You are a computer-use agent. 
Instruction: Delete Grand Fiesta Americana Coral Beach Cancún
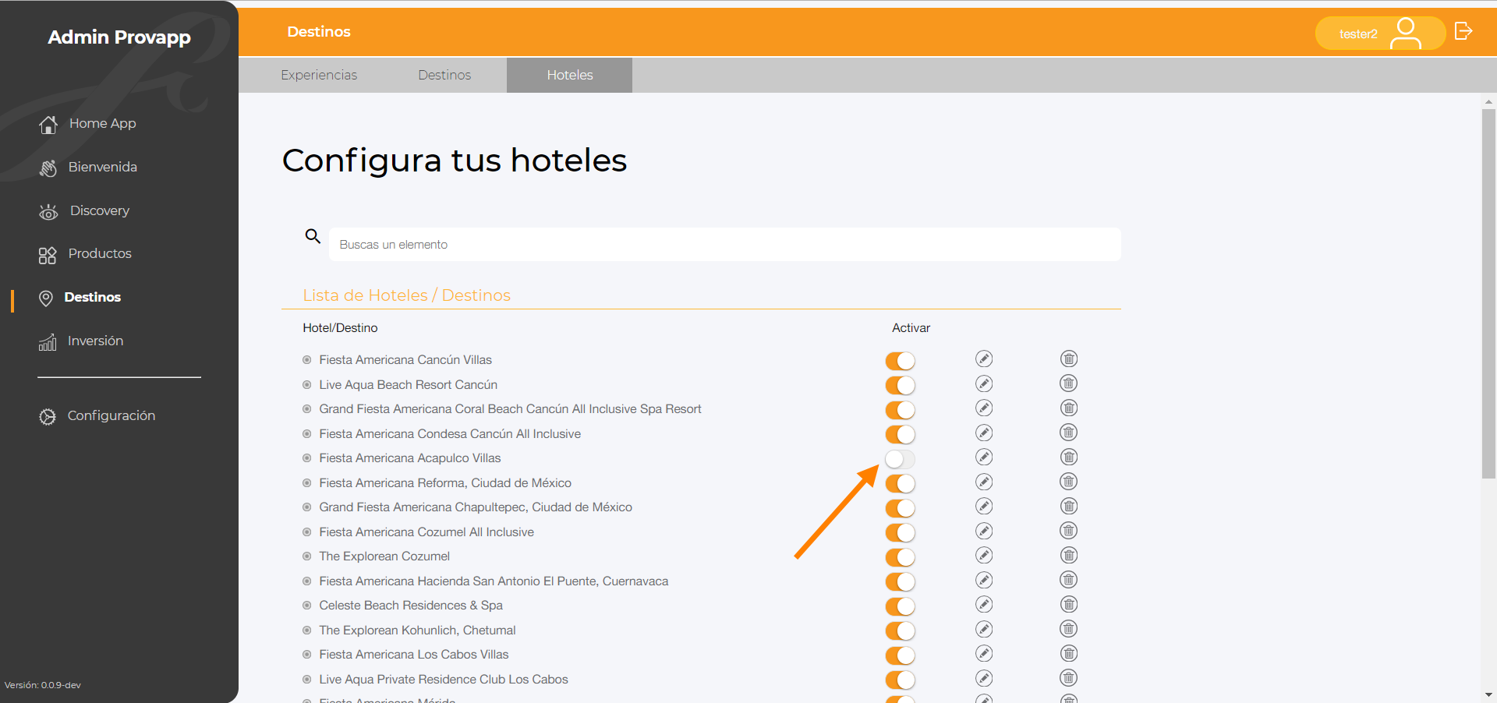1069,408
